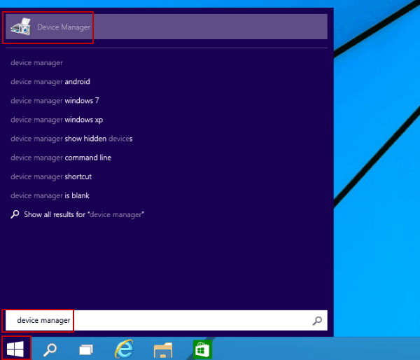Viewport: 420px width, 360px height.
Task: Open the taskbar Search icon
Action: (50, 349)
